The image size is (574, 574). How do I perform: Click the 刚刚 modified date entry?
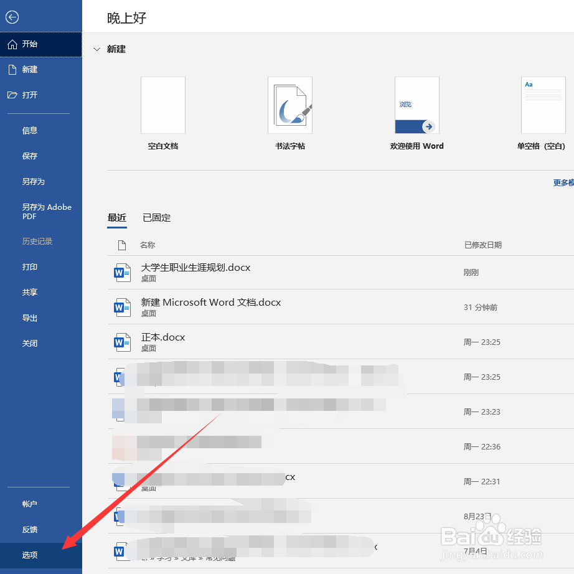coord(471,273)
